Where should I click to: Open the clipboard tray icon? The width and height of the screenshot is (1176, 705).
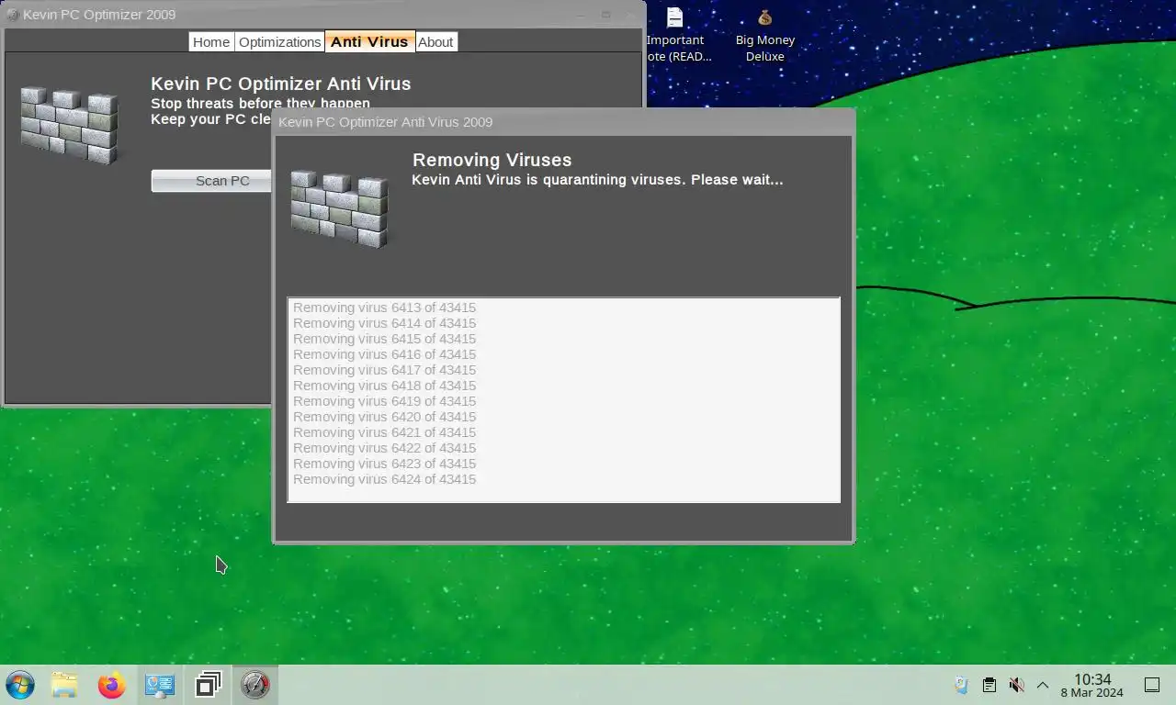989,685
